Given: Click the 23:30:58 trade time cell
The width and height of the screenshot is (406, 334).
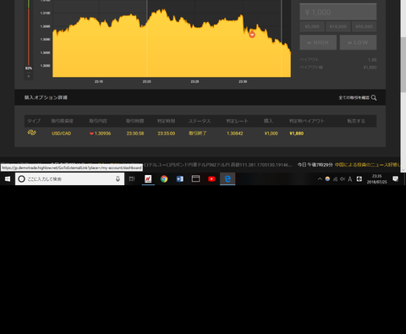Looking at the screenshot, I should (x=135, y=134).
